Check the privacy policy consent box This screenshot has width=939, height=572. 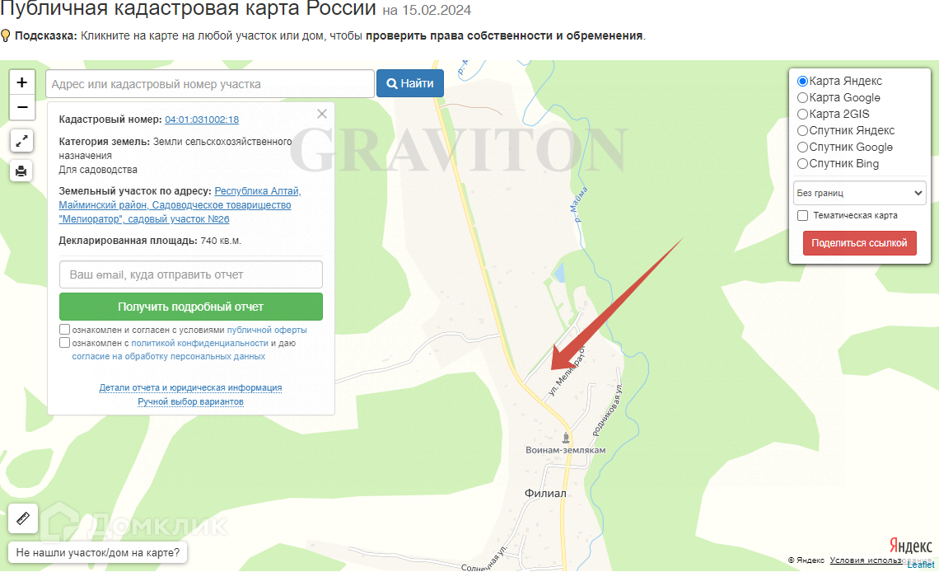[65, 343]
